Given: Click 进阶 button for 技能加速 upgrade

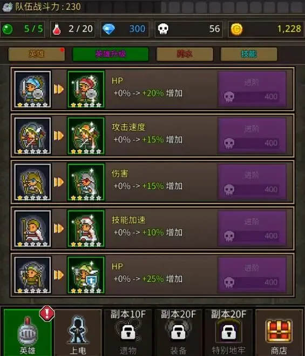Looking at the screenshot, I should [252, 229].
